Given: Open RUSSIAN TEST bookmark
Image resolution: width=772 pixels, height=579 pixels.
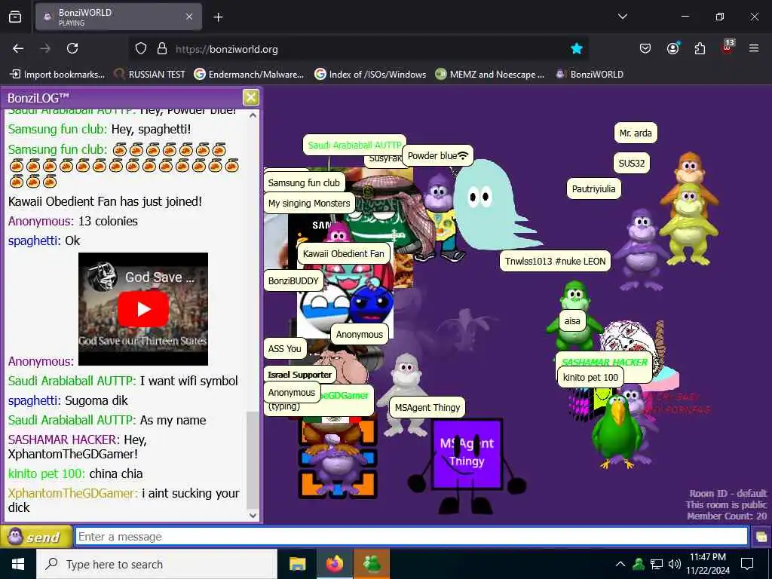Looking at the screenshot, I should [x=150, y=75].
